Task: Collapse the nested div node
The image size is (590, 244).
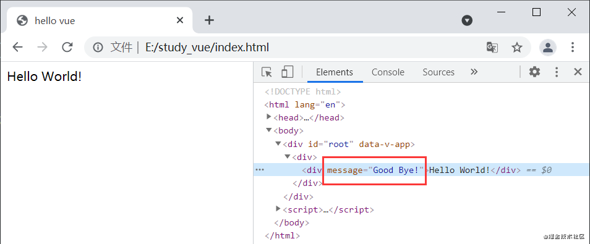Action: click(x=287, y=156)
